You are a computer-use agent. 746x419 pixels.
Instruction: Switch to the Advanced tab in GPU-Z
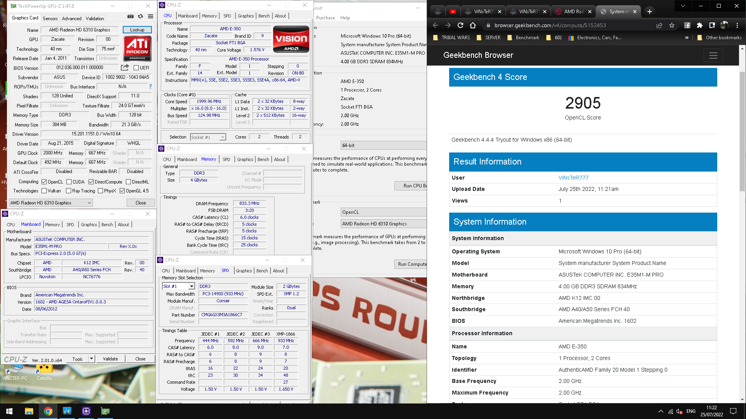[x=71, y=18]
